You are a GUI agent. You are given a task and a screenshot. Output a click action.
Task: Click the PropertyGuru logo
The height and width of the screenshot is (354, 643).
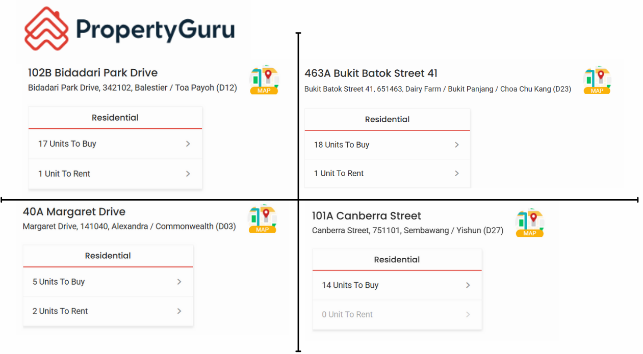pos(130,29)
